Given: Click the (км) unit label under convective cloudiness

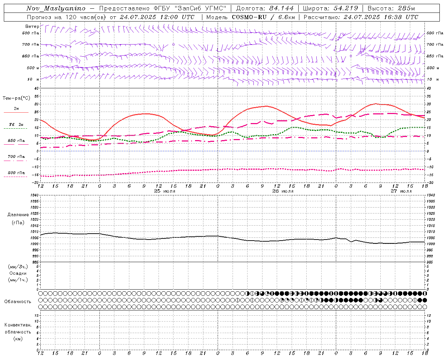Looking at the screenshot, I should [18, 339].
